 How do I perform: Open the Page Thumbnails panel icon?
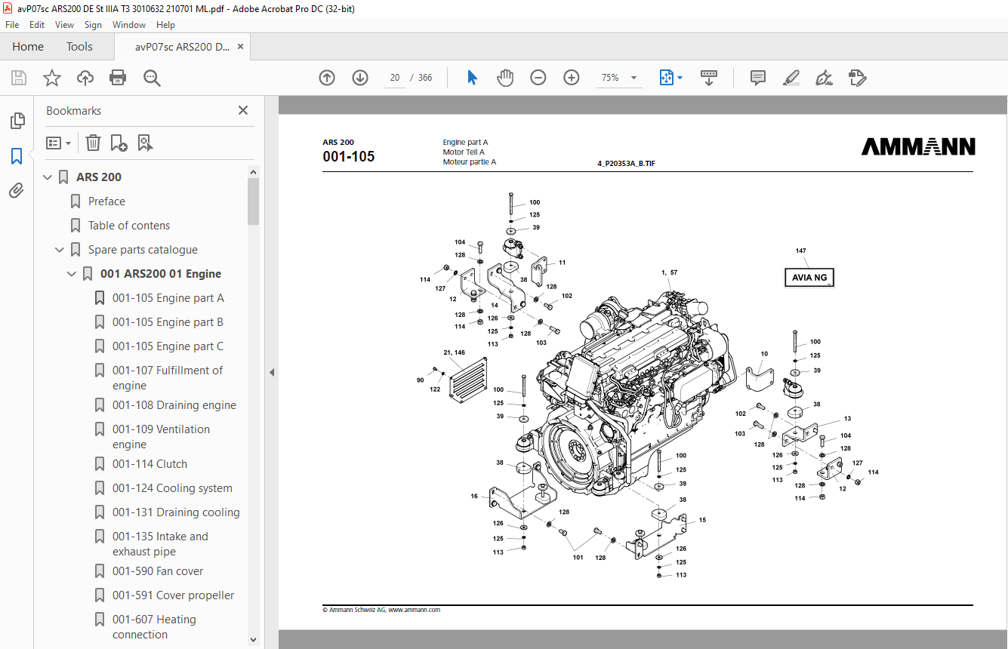click(17, 121)
